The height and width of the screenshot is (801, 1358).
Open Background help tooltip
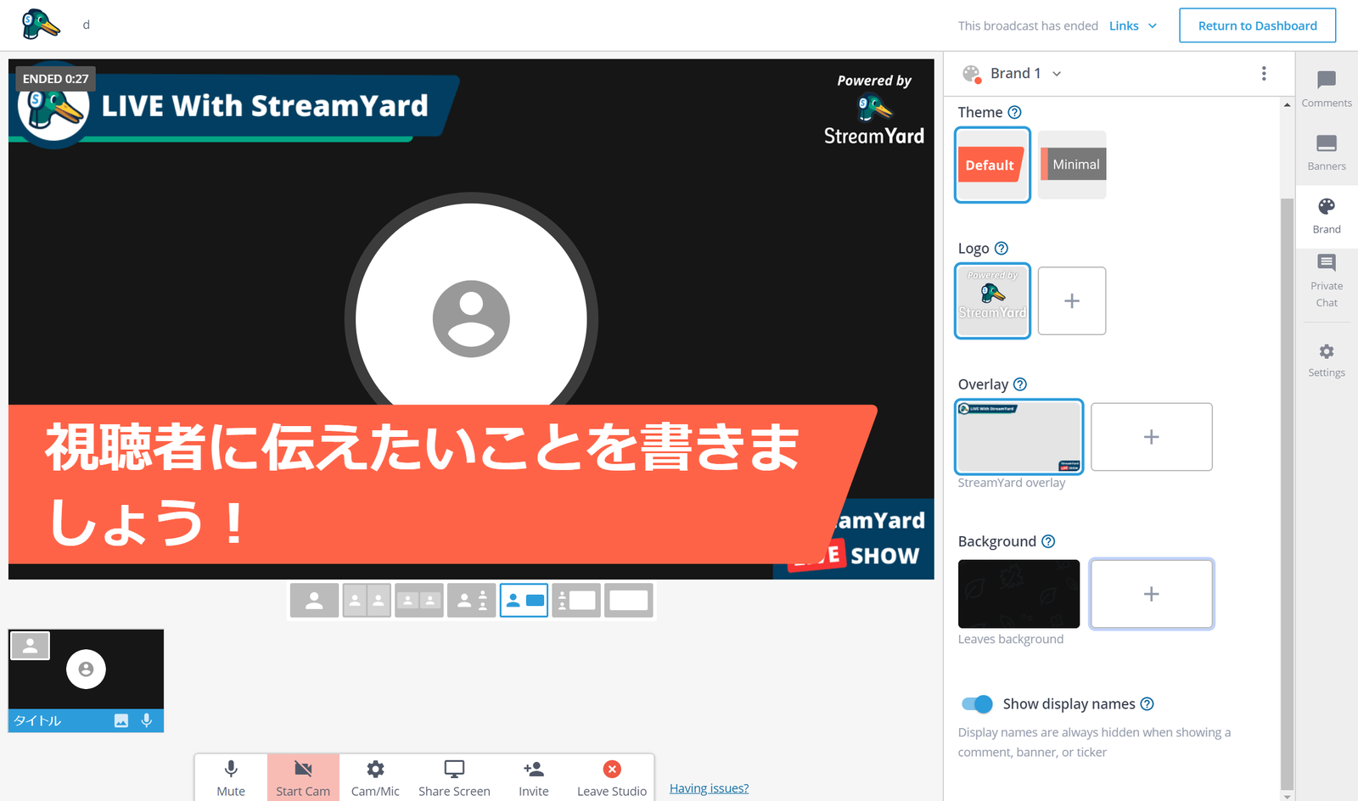click(x=1048, y=541)
